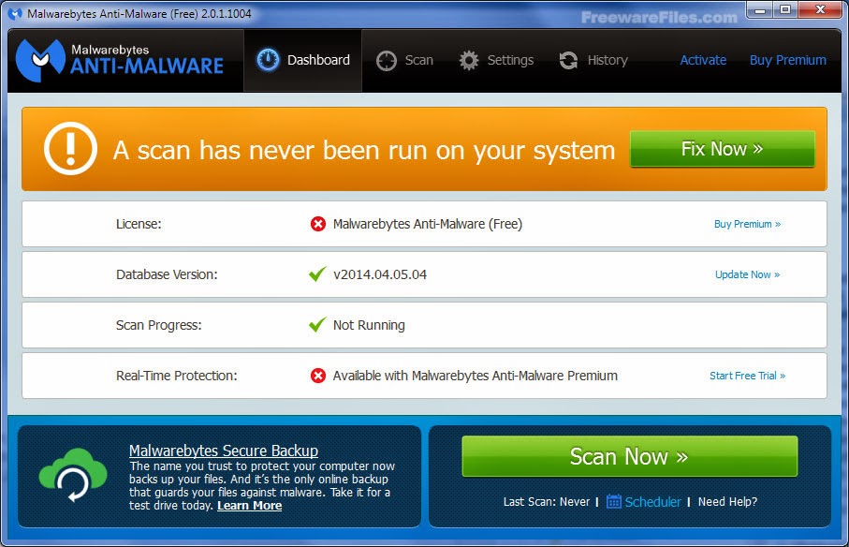Click the Activate link
This screenshot has width=849, height=547.
[703, 59]
